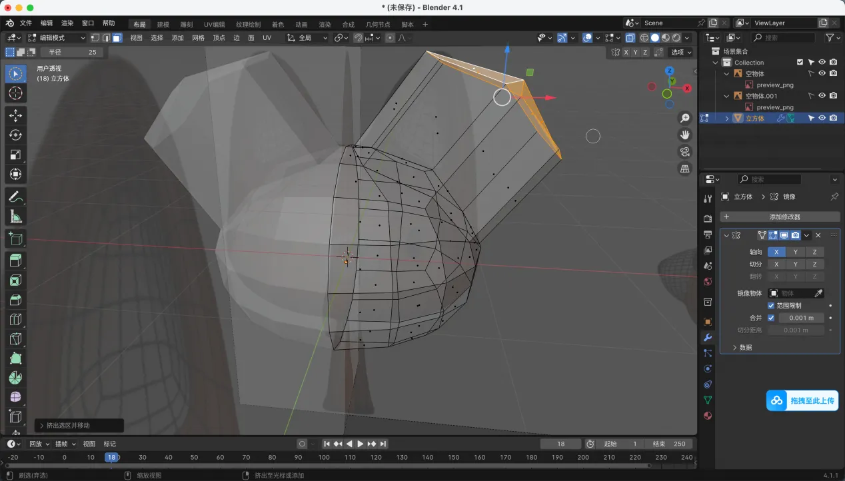Switch to the 雕刻 workspace tab
The height and width of the screenshot is (481, 845).
[187, 25]
